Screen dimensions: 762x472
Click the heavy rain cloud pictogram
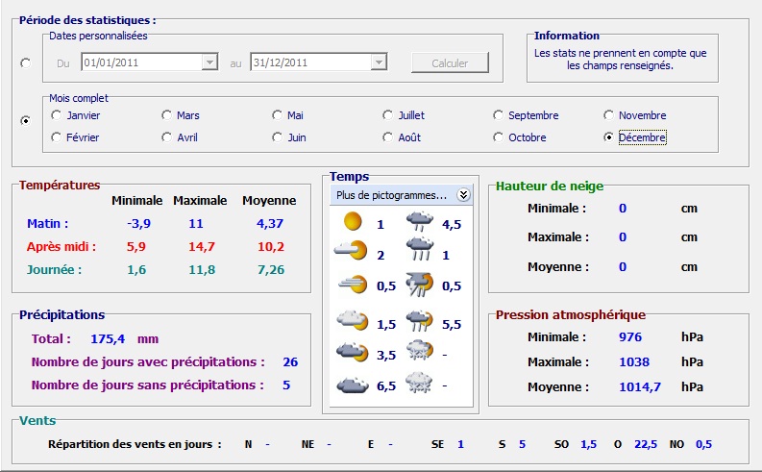pyautogui.click(x=419, y=253)
